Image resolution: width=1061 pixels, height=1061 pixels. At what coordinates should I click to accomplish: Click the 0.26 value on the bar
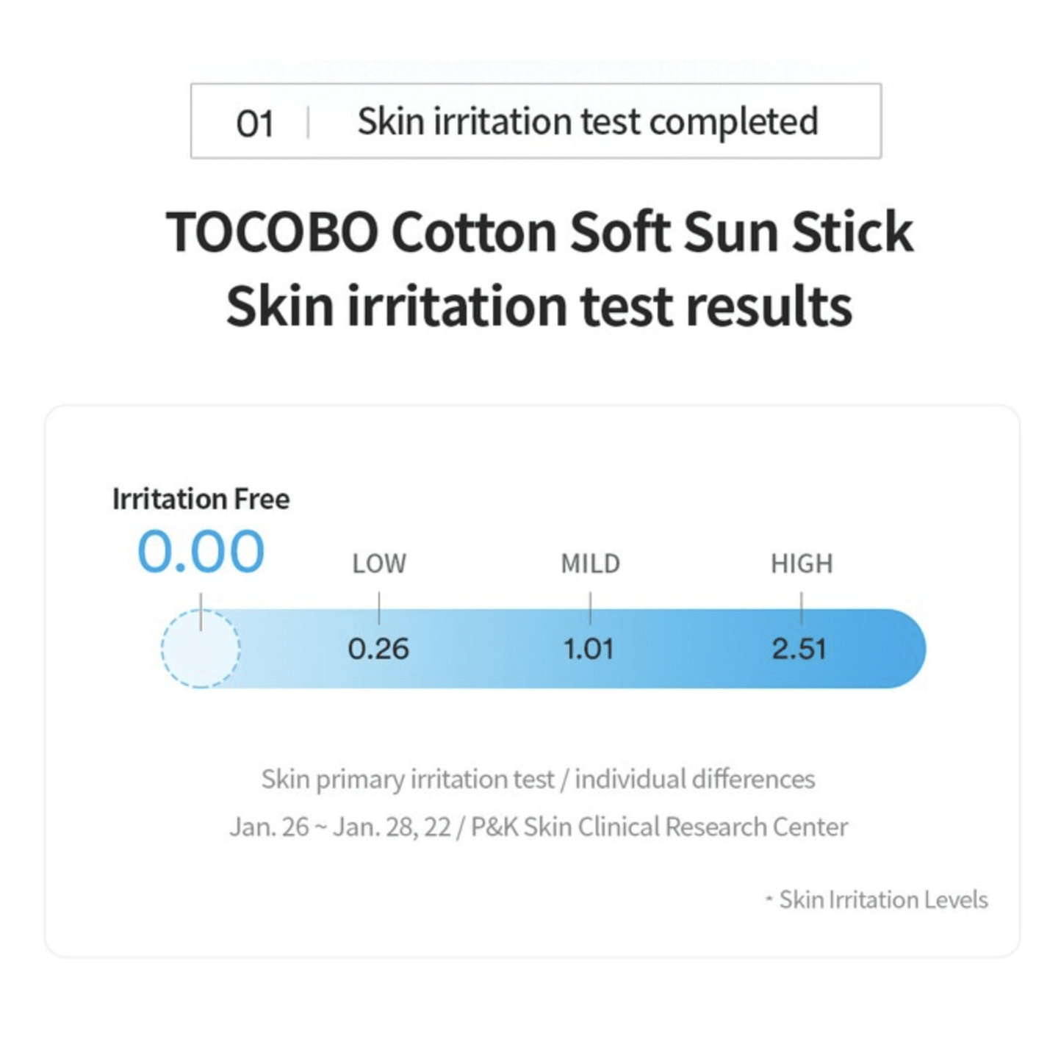tap(378, 649)
